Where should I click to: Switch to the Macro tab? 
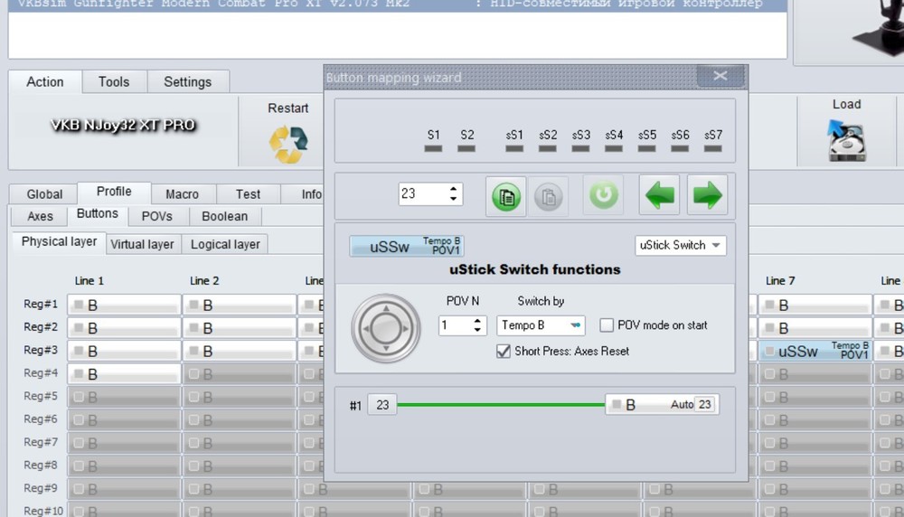[183, 194]
